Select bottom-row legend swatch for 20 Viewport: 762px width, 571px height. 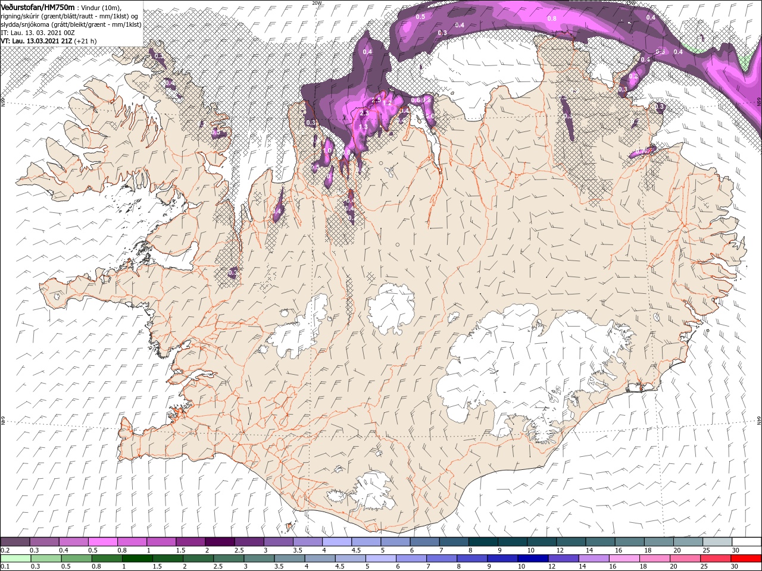686,559
